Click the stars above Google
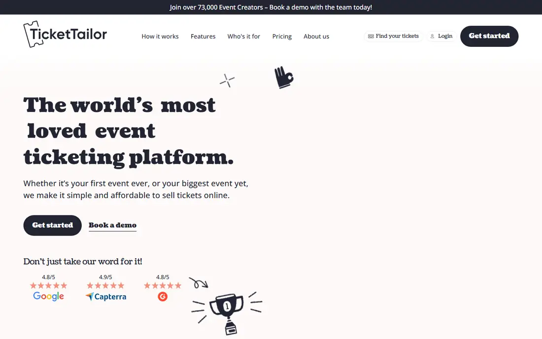This screenshot has width=542, height=339. point(48,285)
